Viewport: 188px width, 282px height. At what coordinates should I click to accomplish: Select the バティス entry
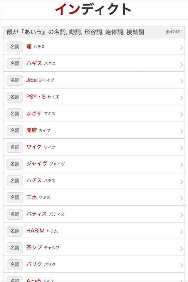(45, 214)
